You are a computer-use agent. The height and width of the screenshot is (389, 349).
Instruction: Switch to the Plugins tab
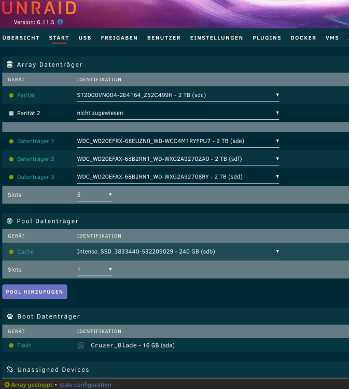tap(267, 38)
